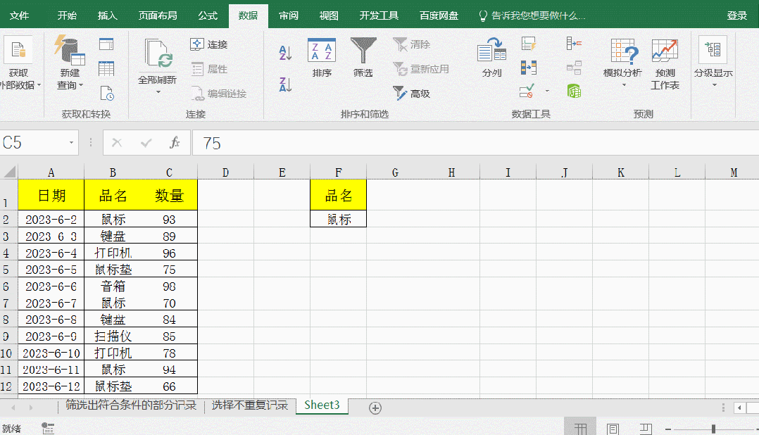Screen dimensions: 759x435
Task: Click Clear filter (清除)
Action: coord(411,44)
